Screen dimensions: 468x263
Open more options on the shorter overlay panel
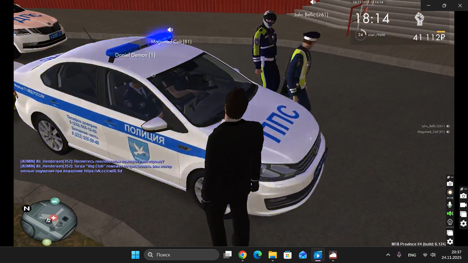pyautogui.click(x=465, y=189)
